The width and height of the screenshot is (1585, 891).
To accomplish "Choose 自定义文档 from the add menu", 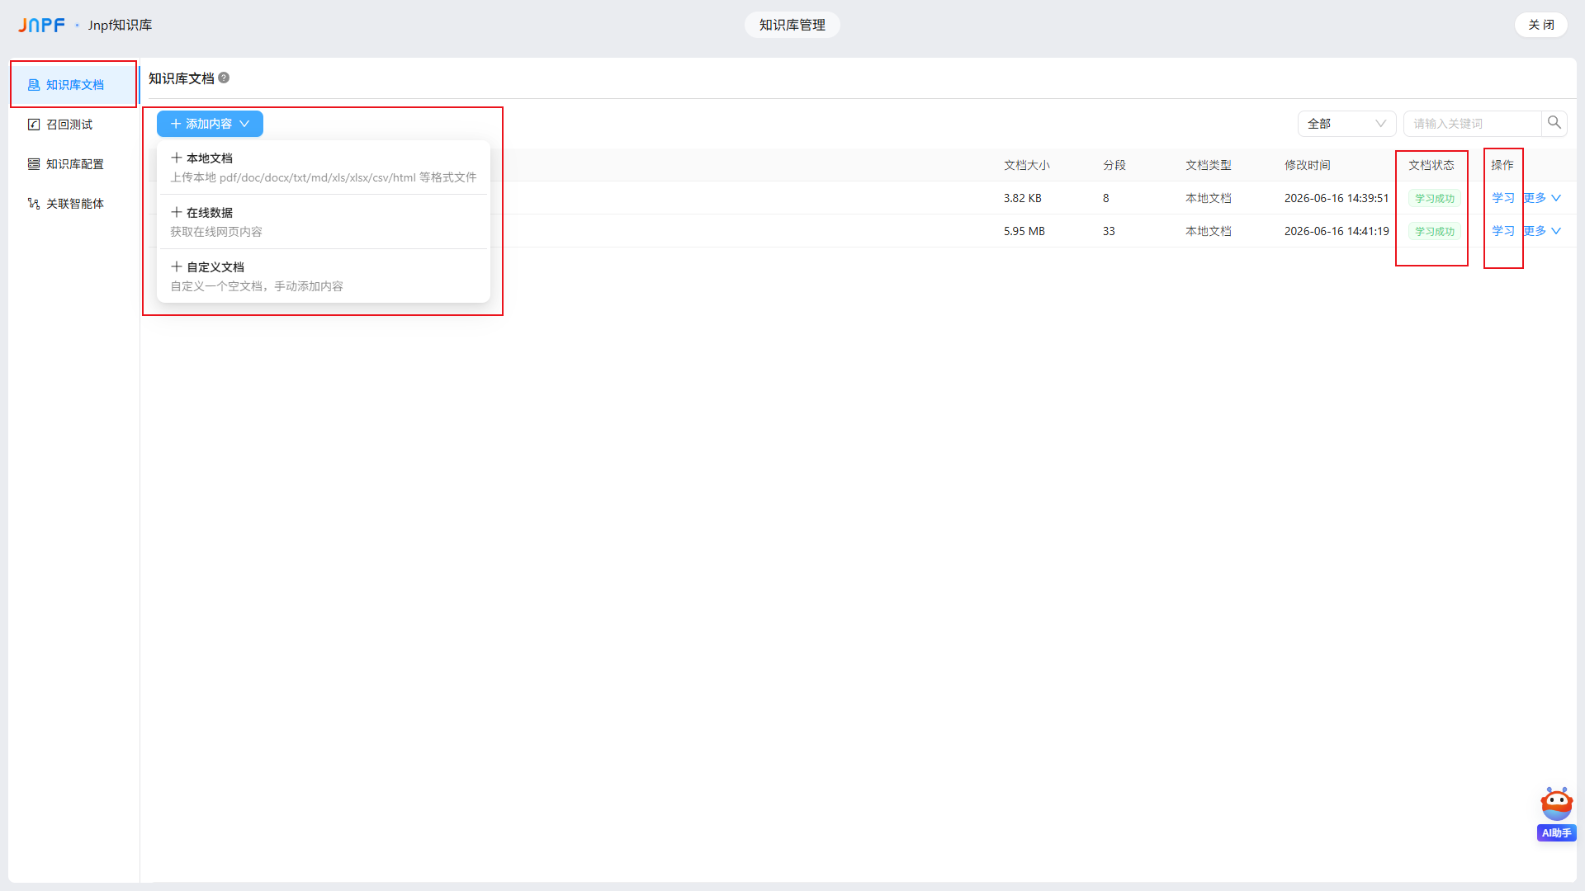I will click(x=324, y=276).
